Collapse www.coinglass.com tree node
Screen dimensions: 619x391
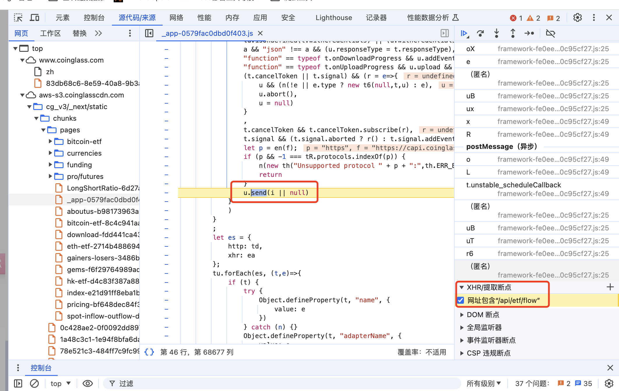(x=22, y=60)
